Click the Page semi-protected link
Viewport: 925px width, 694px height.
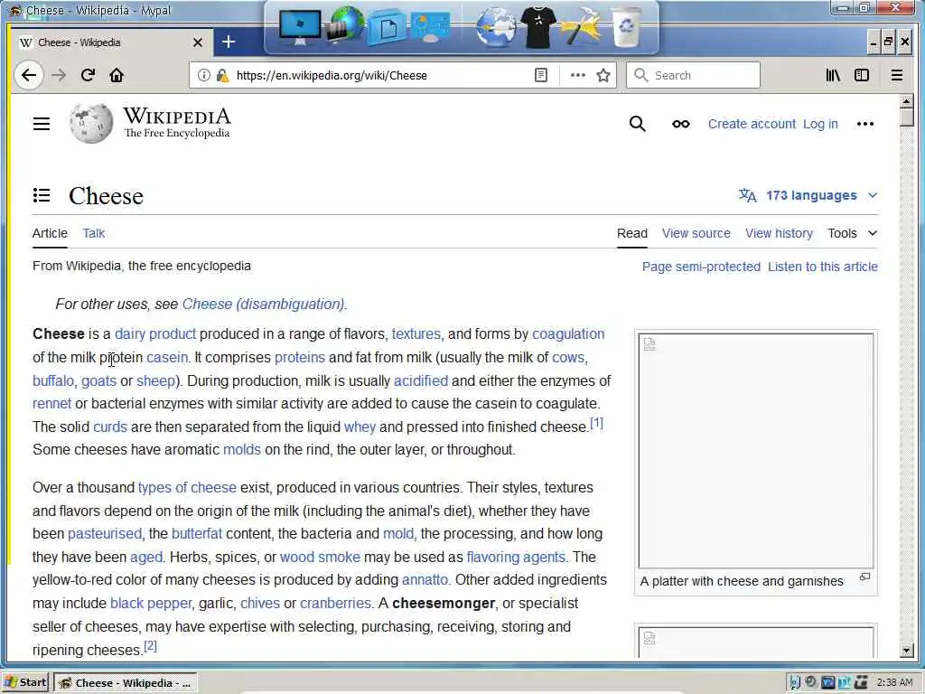tap(701, 267)
